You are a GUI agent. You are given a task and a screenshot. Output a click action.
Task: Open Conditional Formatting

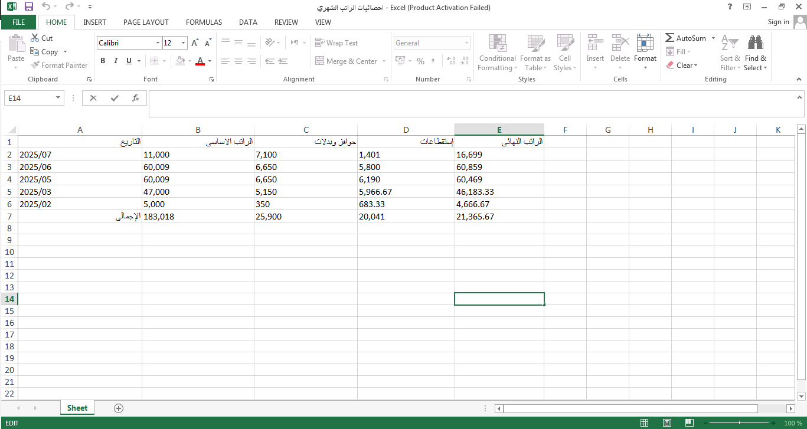[x=498, y=53]
